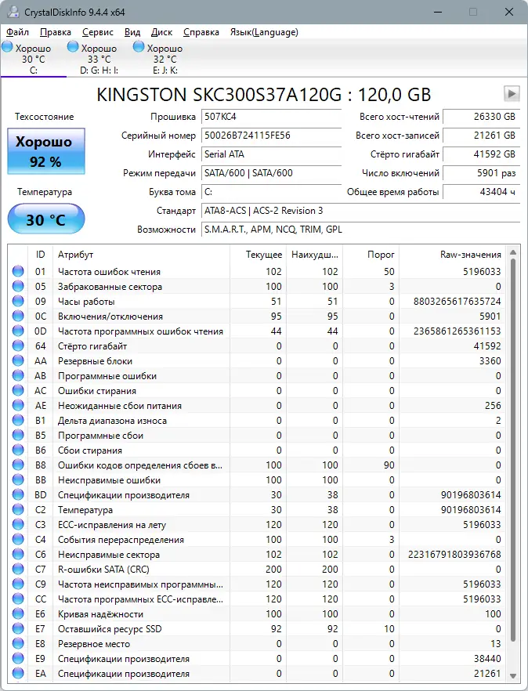Click status icon for Часы работы row
Viewport: 528px width, 691px height.
click(18, 302)
